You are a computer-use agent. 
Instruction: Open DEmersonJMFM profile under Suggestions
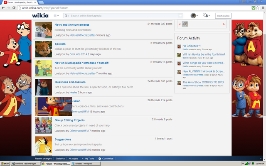coord(79,150)
